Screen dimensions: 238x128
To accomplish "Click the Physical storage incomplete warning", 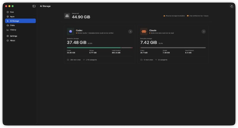I will coord(174,16).
